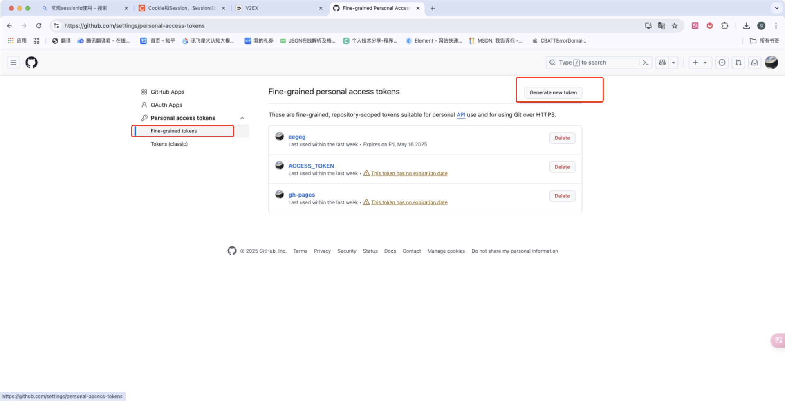
Task: Open the 应用 apps bookmark
Action: pyautogui.click(x=17, y=41)
